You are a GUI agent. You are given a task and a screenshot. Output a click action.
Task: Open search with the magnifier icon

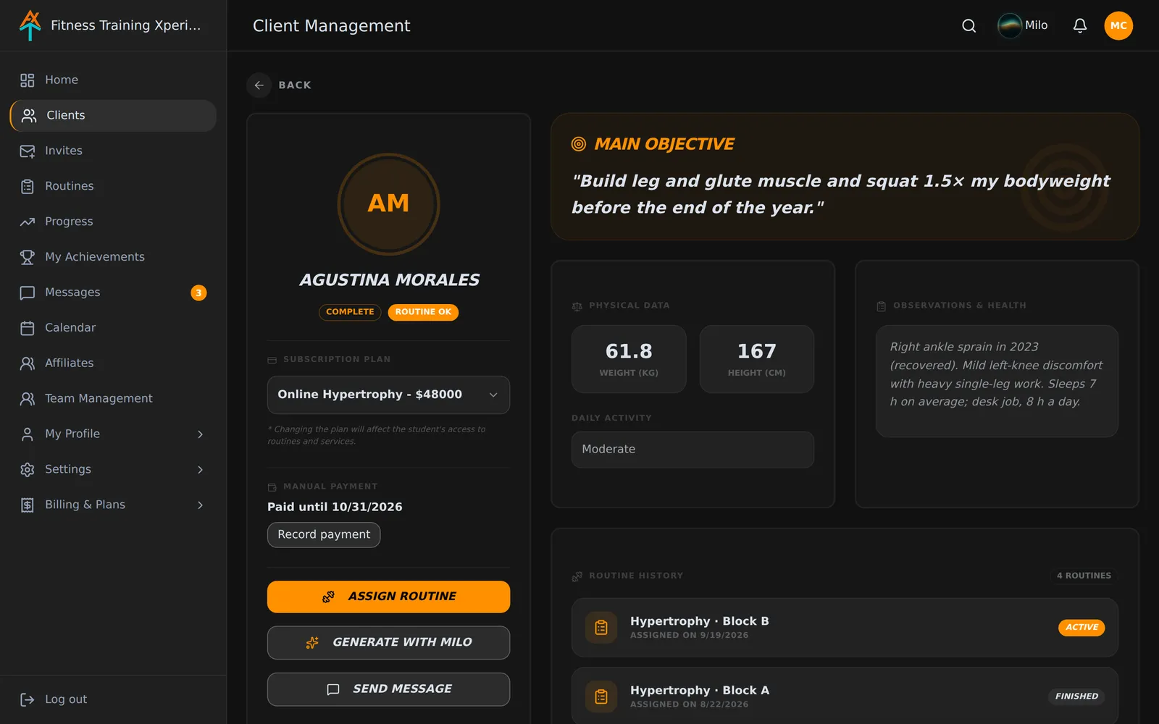[968, 26]
